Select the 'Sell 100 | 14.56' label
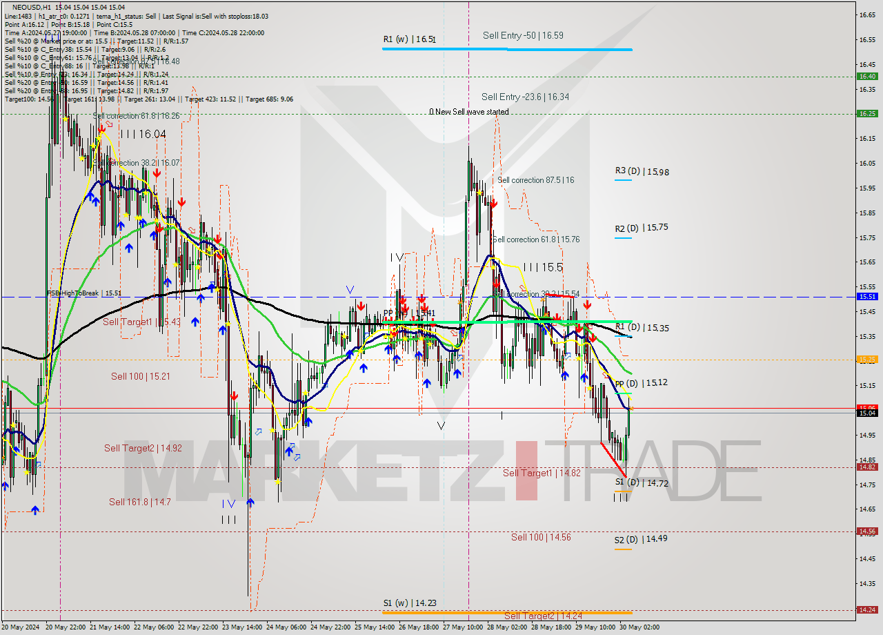 pyautogui.click(x=541, y=537)
